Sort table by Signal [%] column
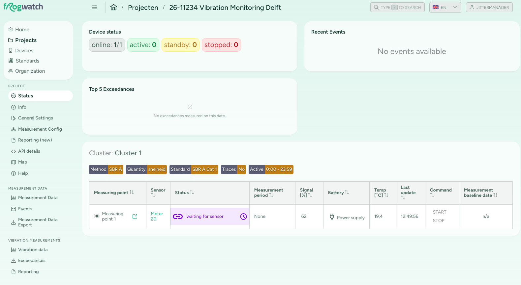The image size is (521, 285). point(310,195)
